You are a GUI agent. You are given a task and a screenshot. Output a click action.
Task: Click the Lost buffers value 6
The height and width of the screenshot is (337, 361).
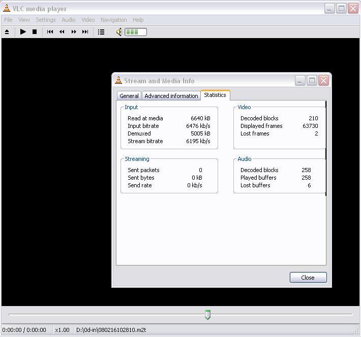tap(309, 185)
